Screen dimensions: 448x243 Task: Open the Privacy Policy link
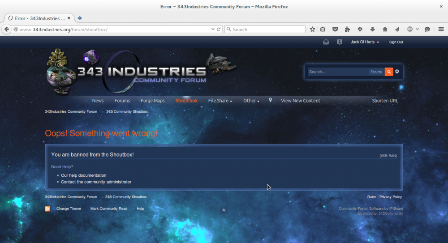(391, 197)
